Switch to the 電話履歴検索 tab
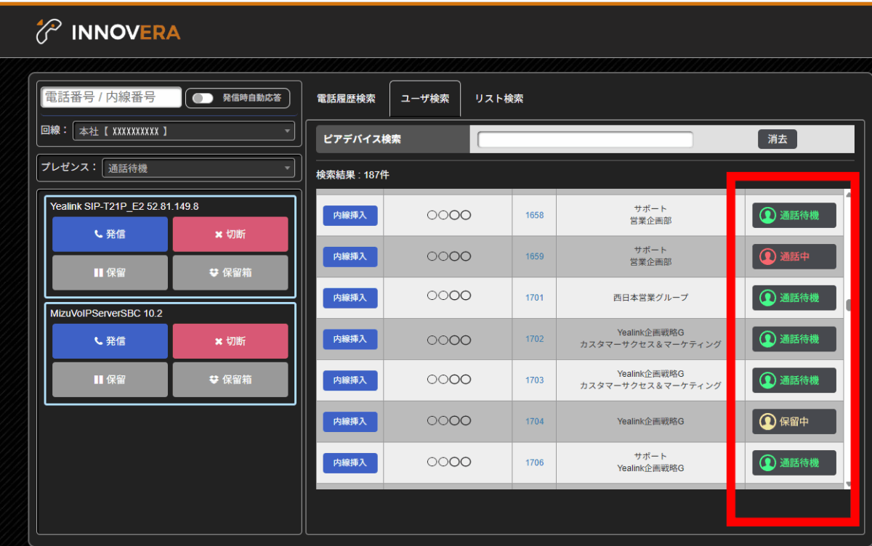The image size is (872, 546). [x=346, y=99]
